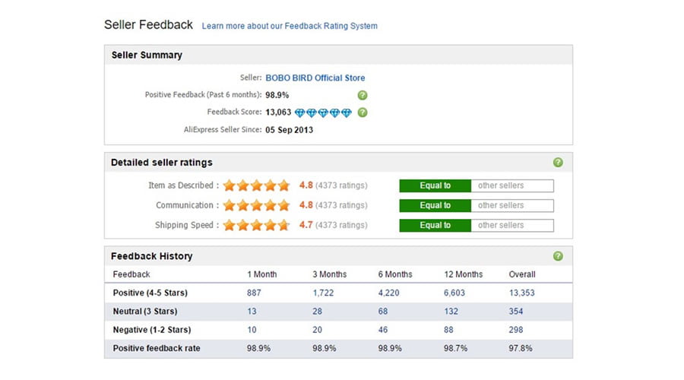Click the 4.7 Shipping Speed score
This screenshot has width=684, height=380.
306,225
